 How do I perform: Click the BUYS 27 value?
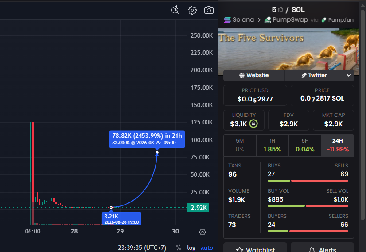point(271,174)
